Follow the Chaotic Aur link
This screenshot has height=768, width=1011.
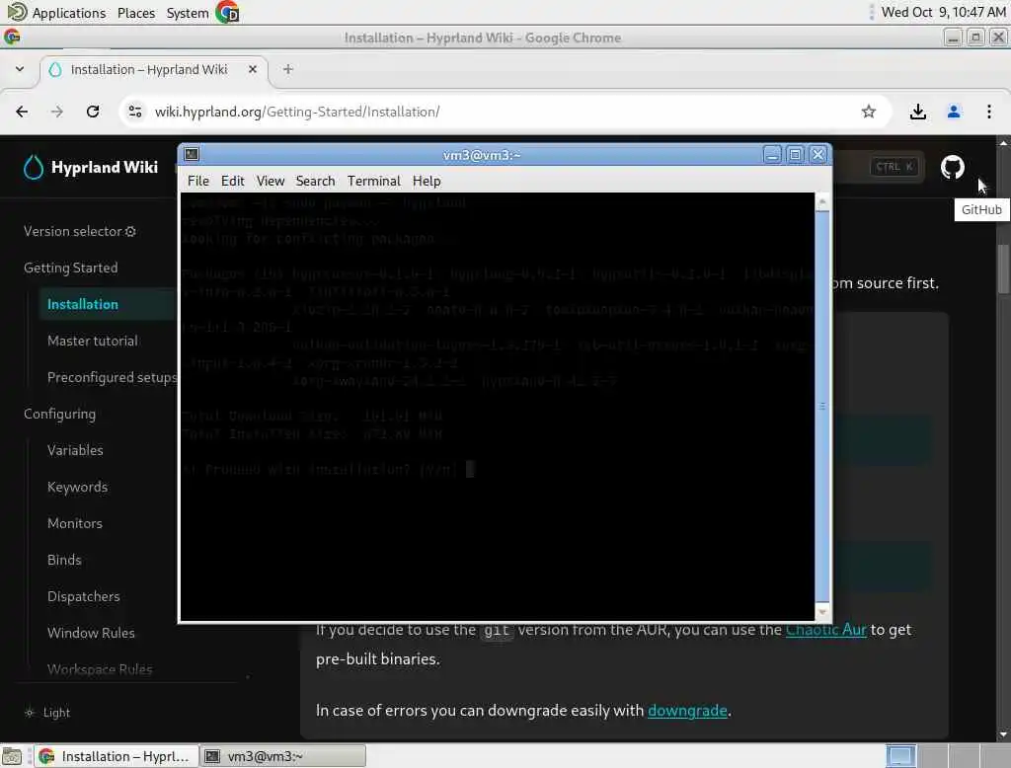click(x=825, y=630)
